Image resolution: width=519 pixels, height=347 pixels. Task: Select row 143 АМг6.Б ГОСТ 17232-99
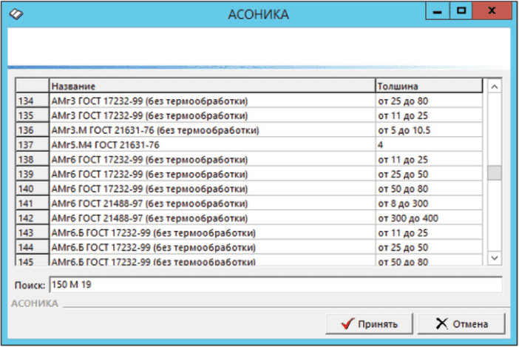(212, 233)
